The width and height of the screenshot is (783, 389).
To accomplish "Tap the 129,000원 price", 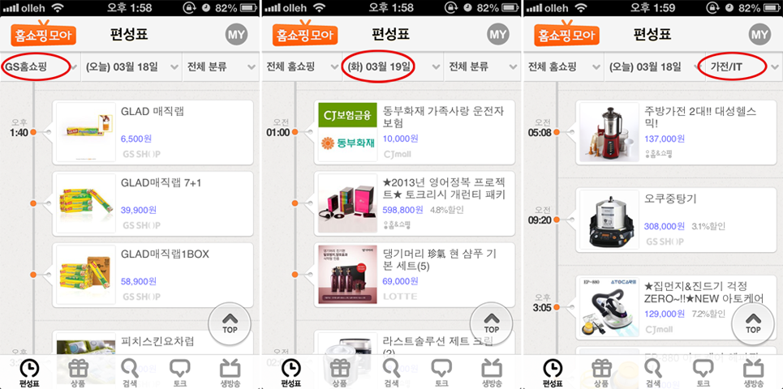I will point(665,314).
